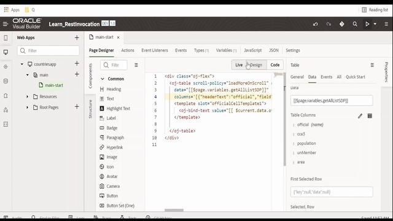Pick the Camera component
The image size is (393, 221).
109,186
